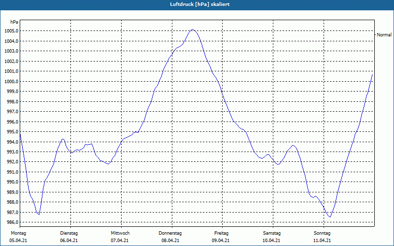Click the date '07.04.21'
394x246 pixels.
click(x=120, y=241)
